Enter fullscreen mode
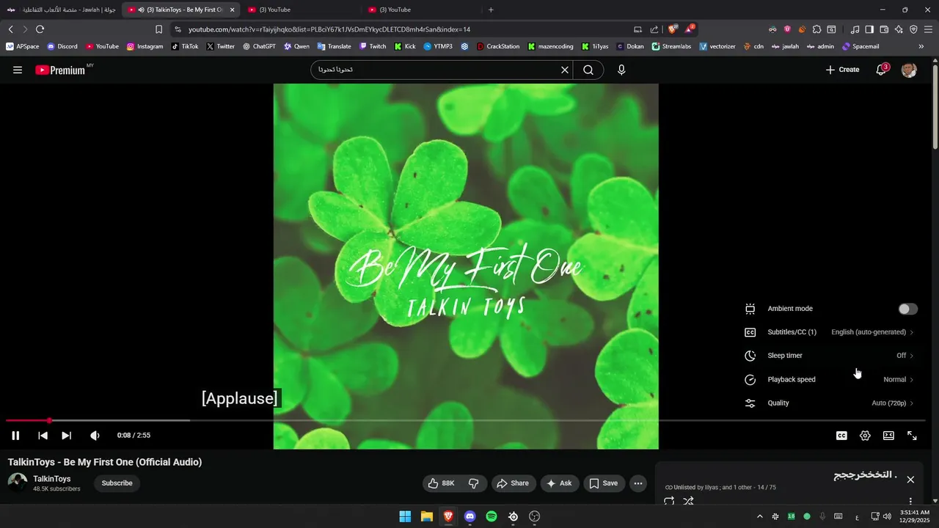 pyautogui.click(x=912, y=436)
